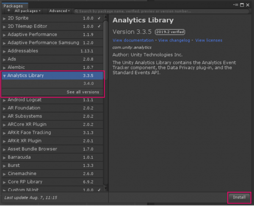Expand the 2D Tilemap Editor arrow
254x206 pixels.
coord(4,27)
